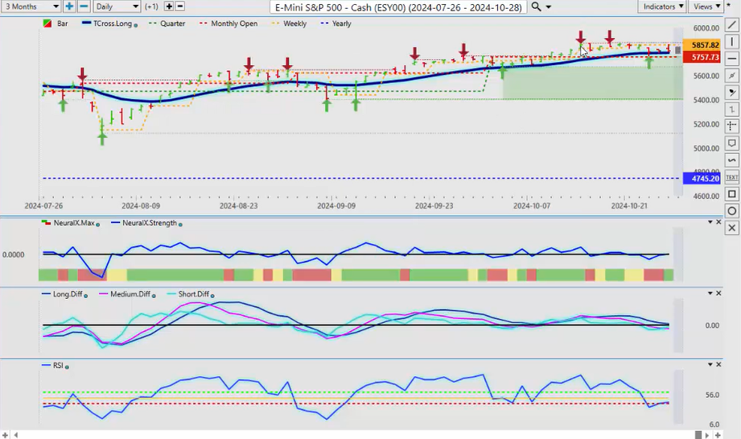Activate the crosshair cursor tool
The height and width of the screenshot is (439, 741).
[731, 126]
